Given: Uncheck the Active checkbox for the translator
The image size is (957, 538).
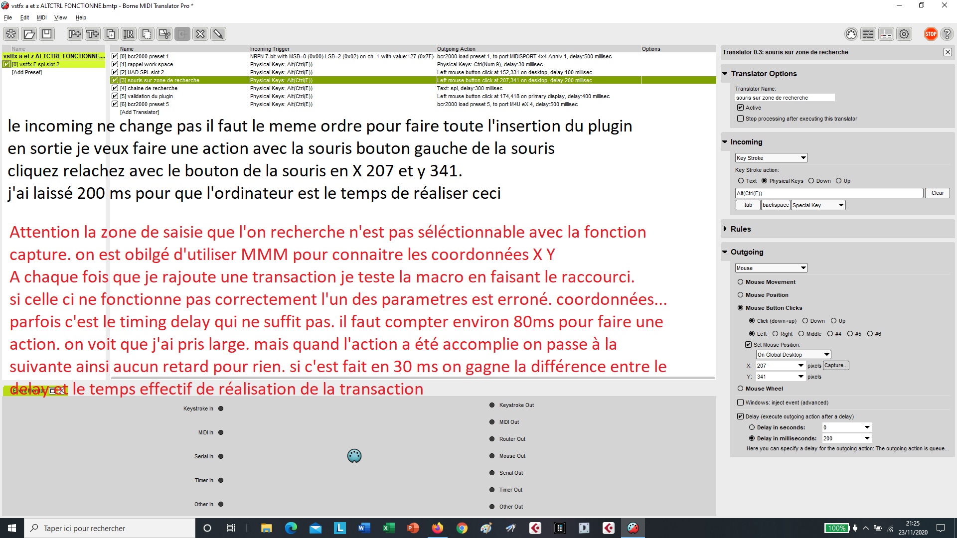Looking at the screenshot, I should point(741,108).
